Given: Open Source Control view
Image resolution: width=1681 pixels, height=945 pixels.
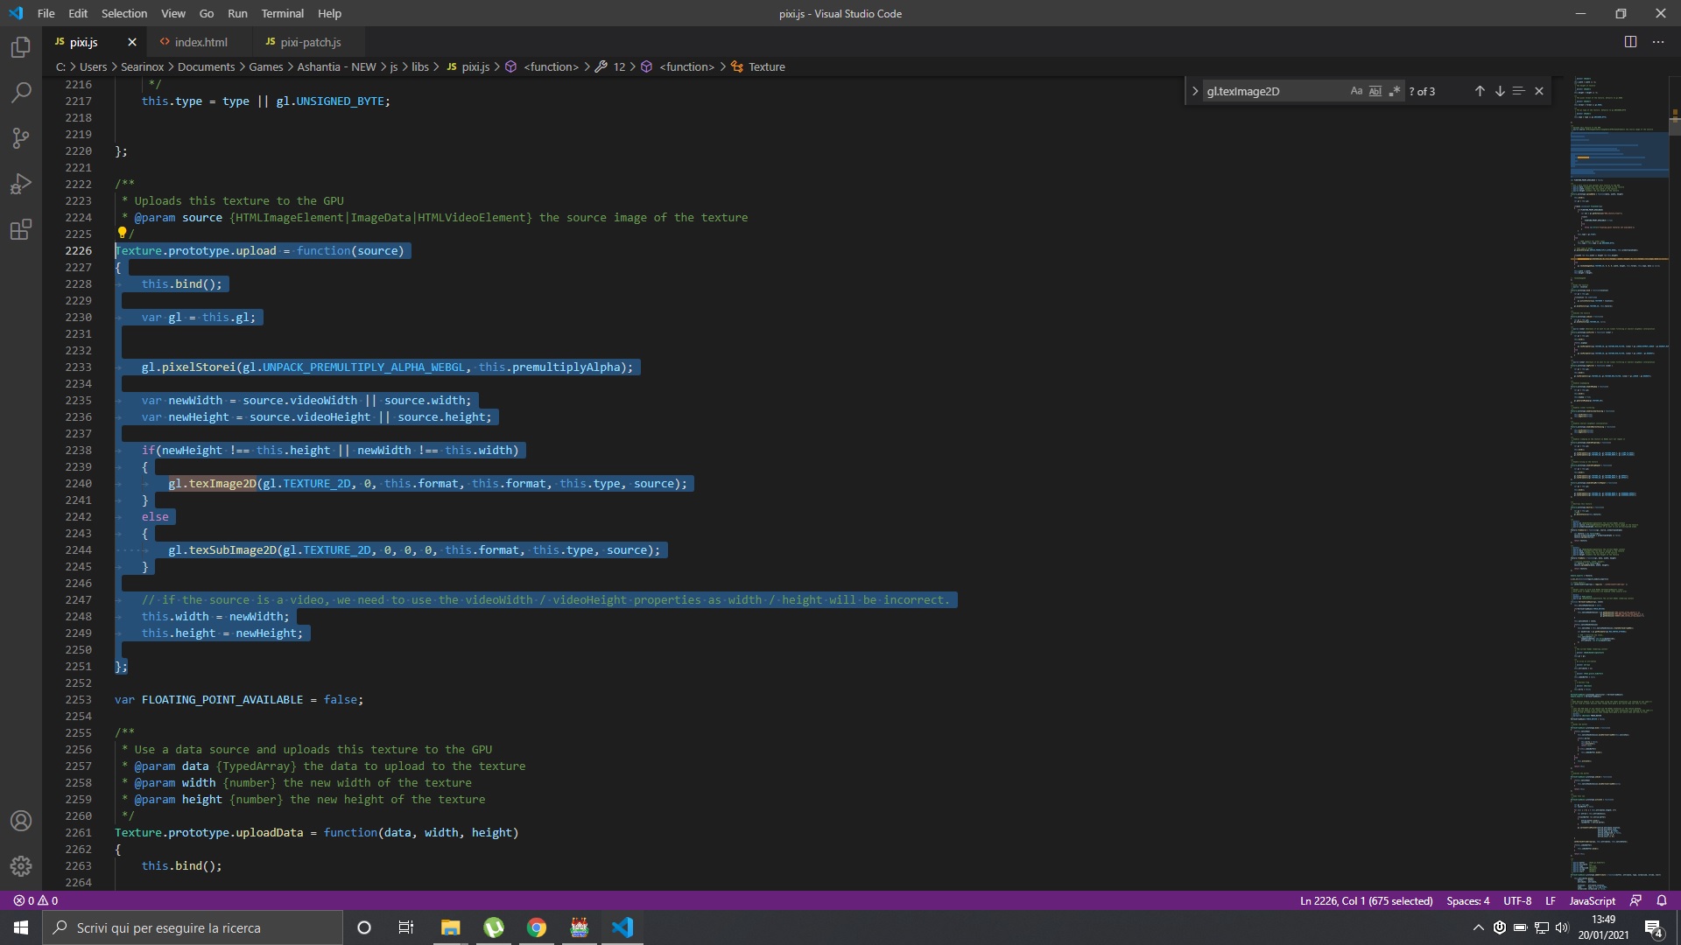Looking at the screenshot, I should tap(20, 137).
